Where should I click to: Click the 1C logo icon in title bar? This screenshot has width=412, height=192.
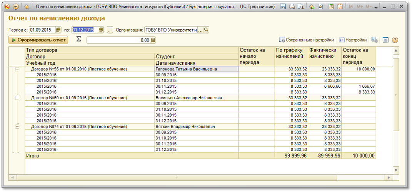click(8, 7)
